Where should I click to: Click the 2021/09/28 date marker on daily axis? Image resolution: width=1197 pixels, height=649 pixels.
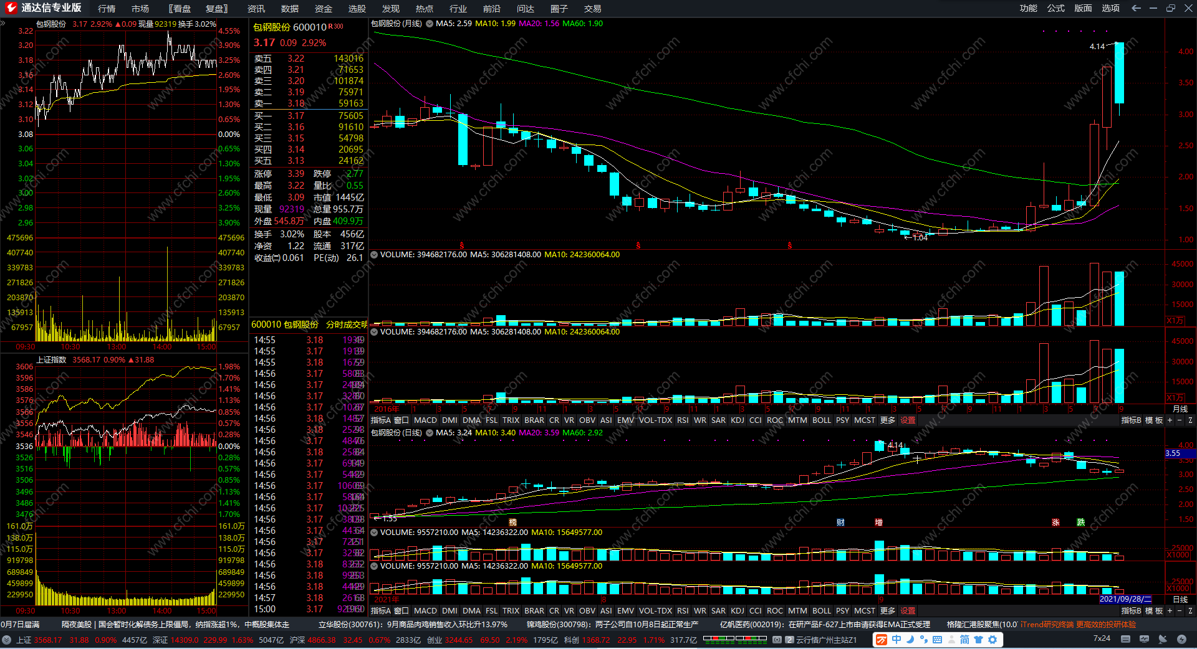(x=1126, y=599)
